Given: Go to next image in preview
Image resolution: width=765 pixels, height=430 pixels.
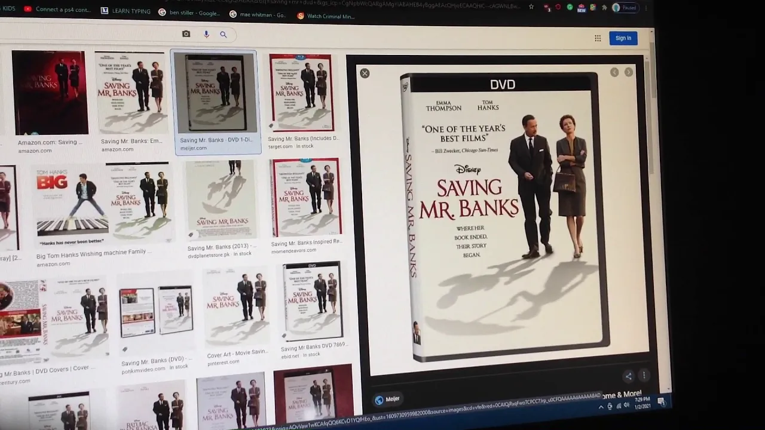Looking at the screenshot, I should (x=629, y=72).
